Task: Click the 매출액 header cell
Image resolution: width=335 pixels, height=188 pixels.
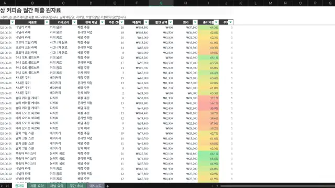Action: (137, 22)
